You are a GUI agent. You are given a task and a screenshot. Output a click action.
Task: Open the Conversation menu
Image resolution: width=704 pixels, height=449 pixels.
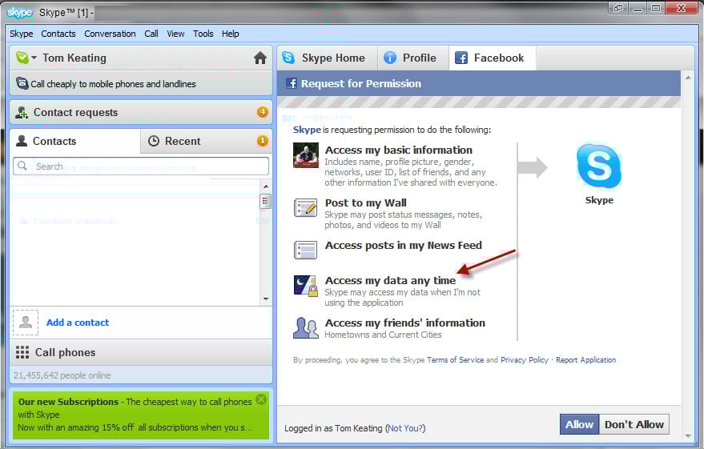point(110,34)
